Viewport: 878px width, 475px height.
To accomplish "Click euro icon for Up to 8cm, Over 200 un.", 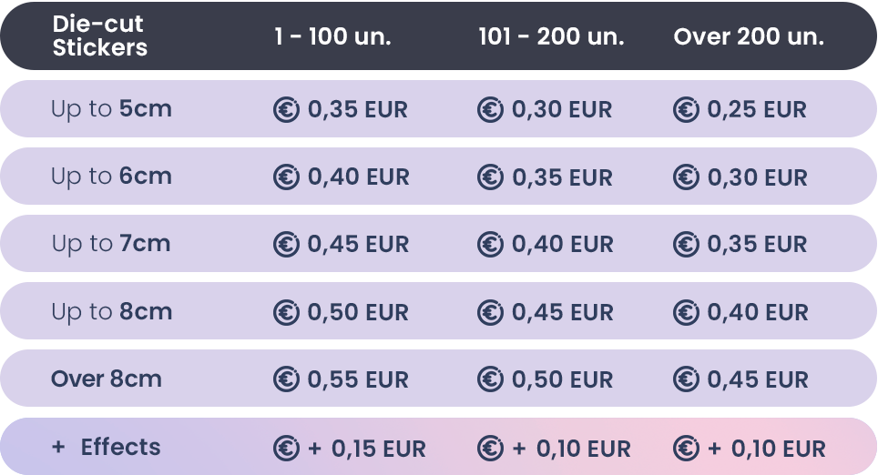I will pos(686,312).
